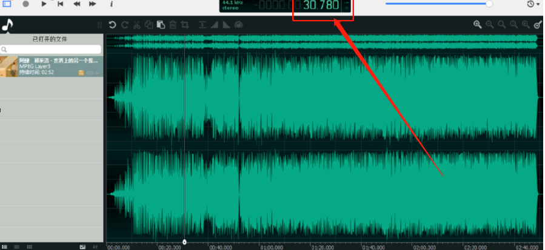Click the volume slider handle
Screen dimensions: 545x250
pos(489,4)
